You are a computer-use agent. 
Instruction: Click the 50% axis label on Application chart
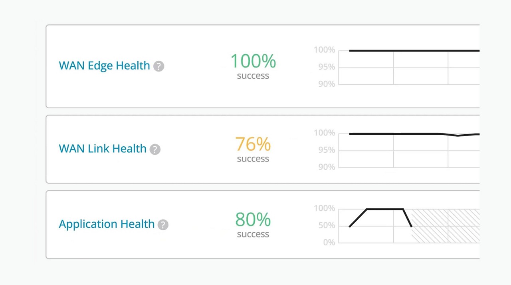click(327, 225)
